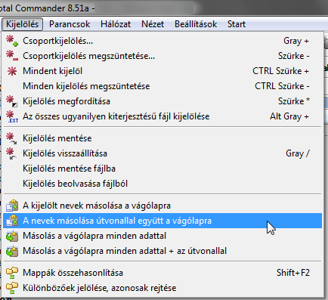
Task: Open the Hálózat menu
Action: [116, 24]
